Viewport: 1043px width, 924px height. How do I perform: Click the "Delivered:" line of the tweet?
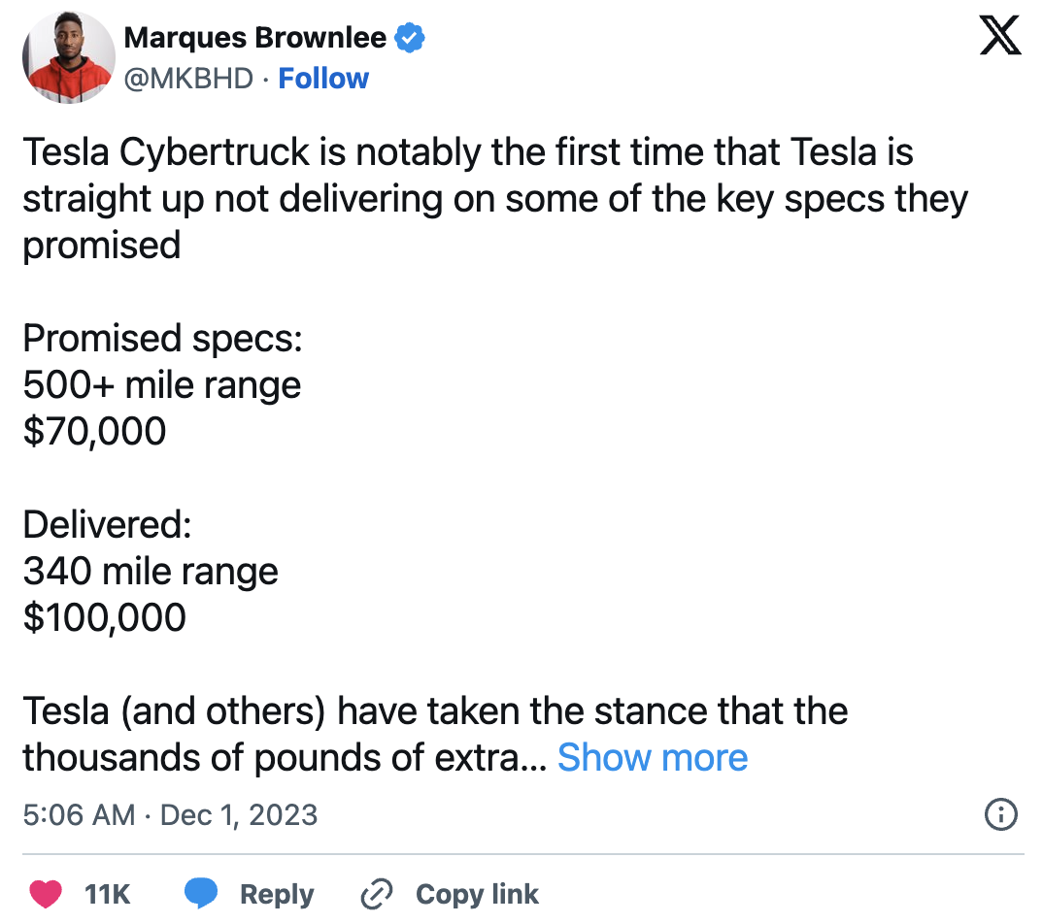(x=107, y=525)
